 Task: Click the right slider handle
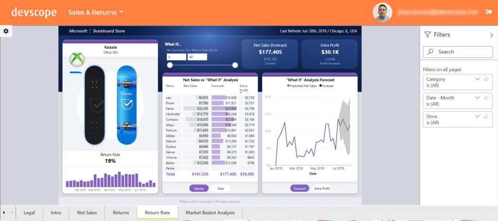[235, 65]
